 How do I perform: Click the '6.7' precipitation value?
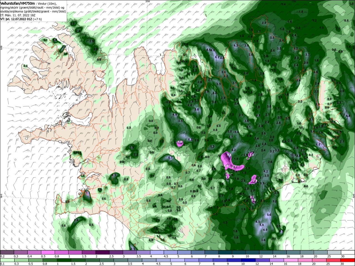tap(171, 158)
